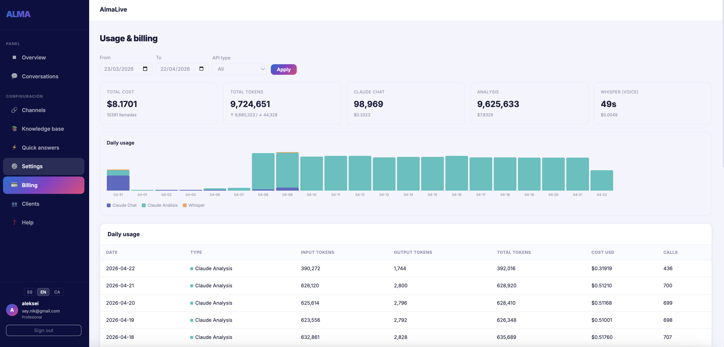Click the Apply button
This screenshot has height=347, width=724.
(284, 69)
